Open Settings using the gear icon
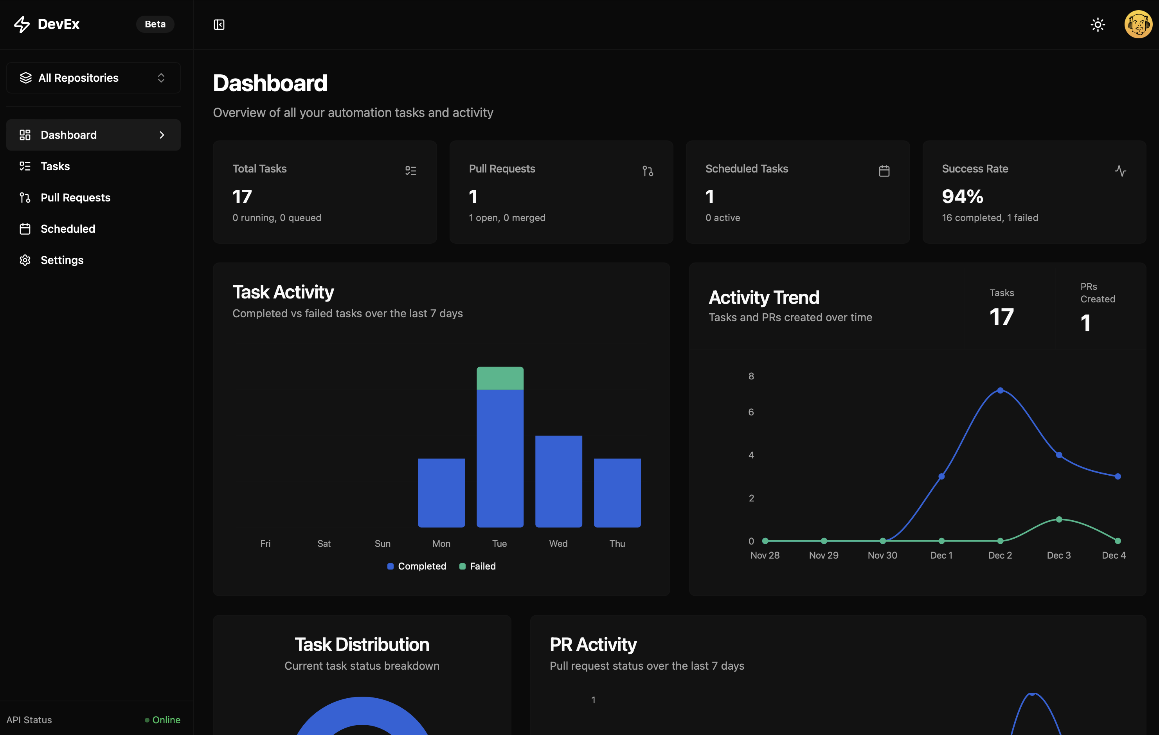Image resolution: width=1159 pixels, height=735 pixels. click(x=25, y=260)
